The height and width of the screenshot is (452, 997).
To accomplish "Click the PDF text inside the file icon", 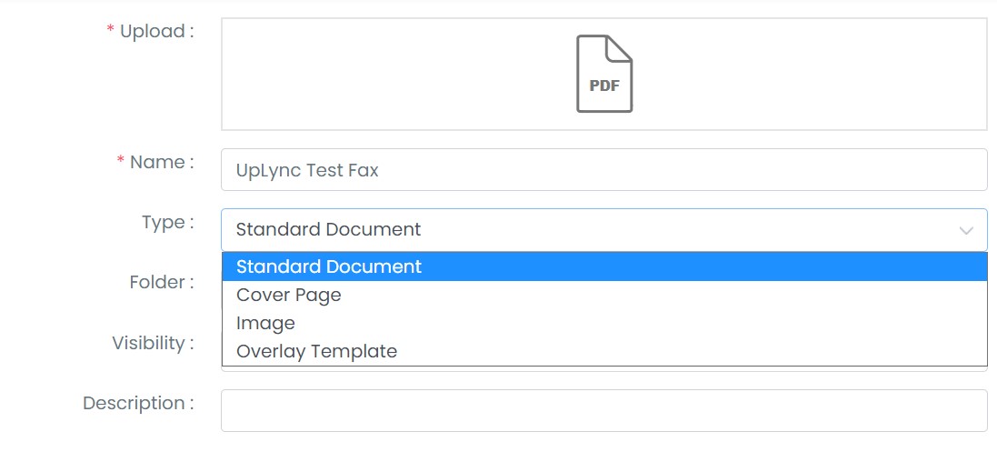I will tap(604, 85).
